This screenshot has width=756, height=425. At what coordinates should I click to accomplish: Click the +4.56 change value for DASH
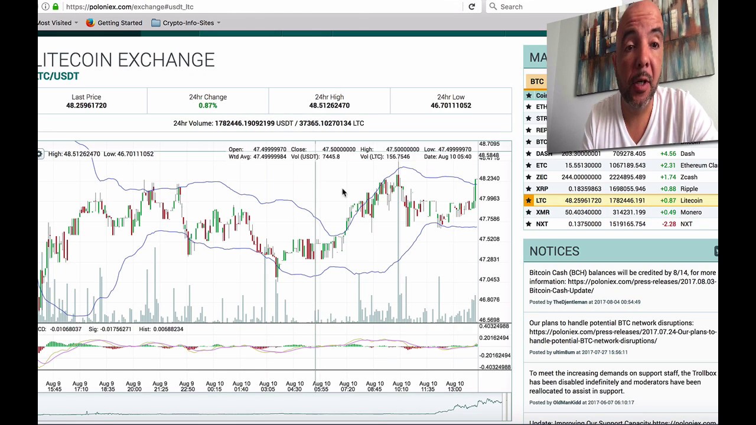[668, 153]
